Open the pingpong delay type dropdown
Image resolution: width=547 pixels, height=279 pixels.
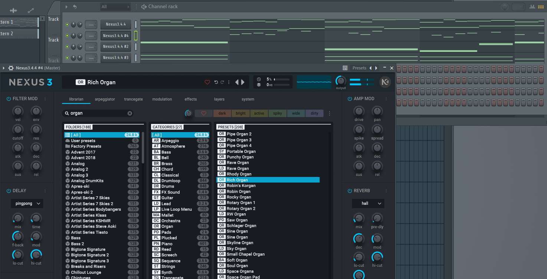pyautogui.click(x=27, y=203)
